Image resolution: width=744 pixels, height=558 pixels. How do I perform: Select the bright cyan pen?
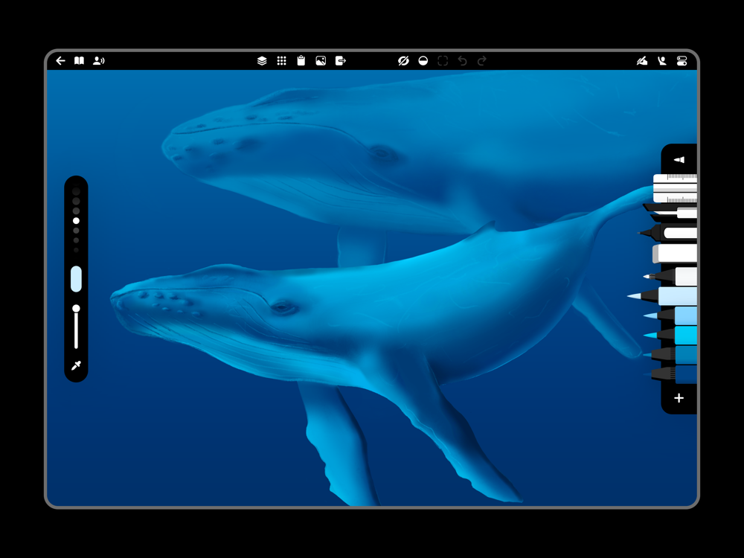point(670,336)
